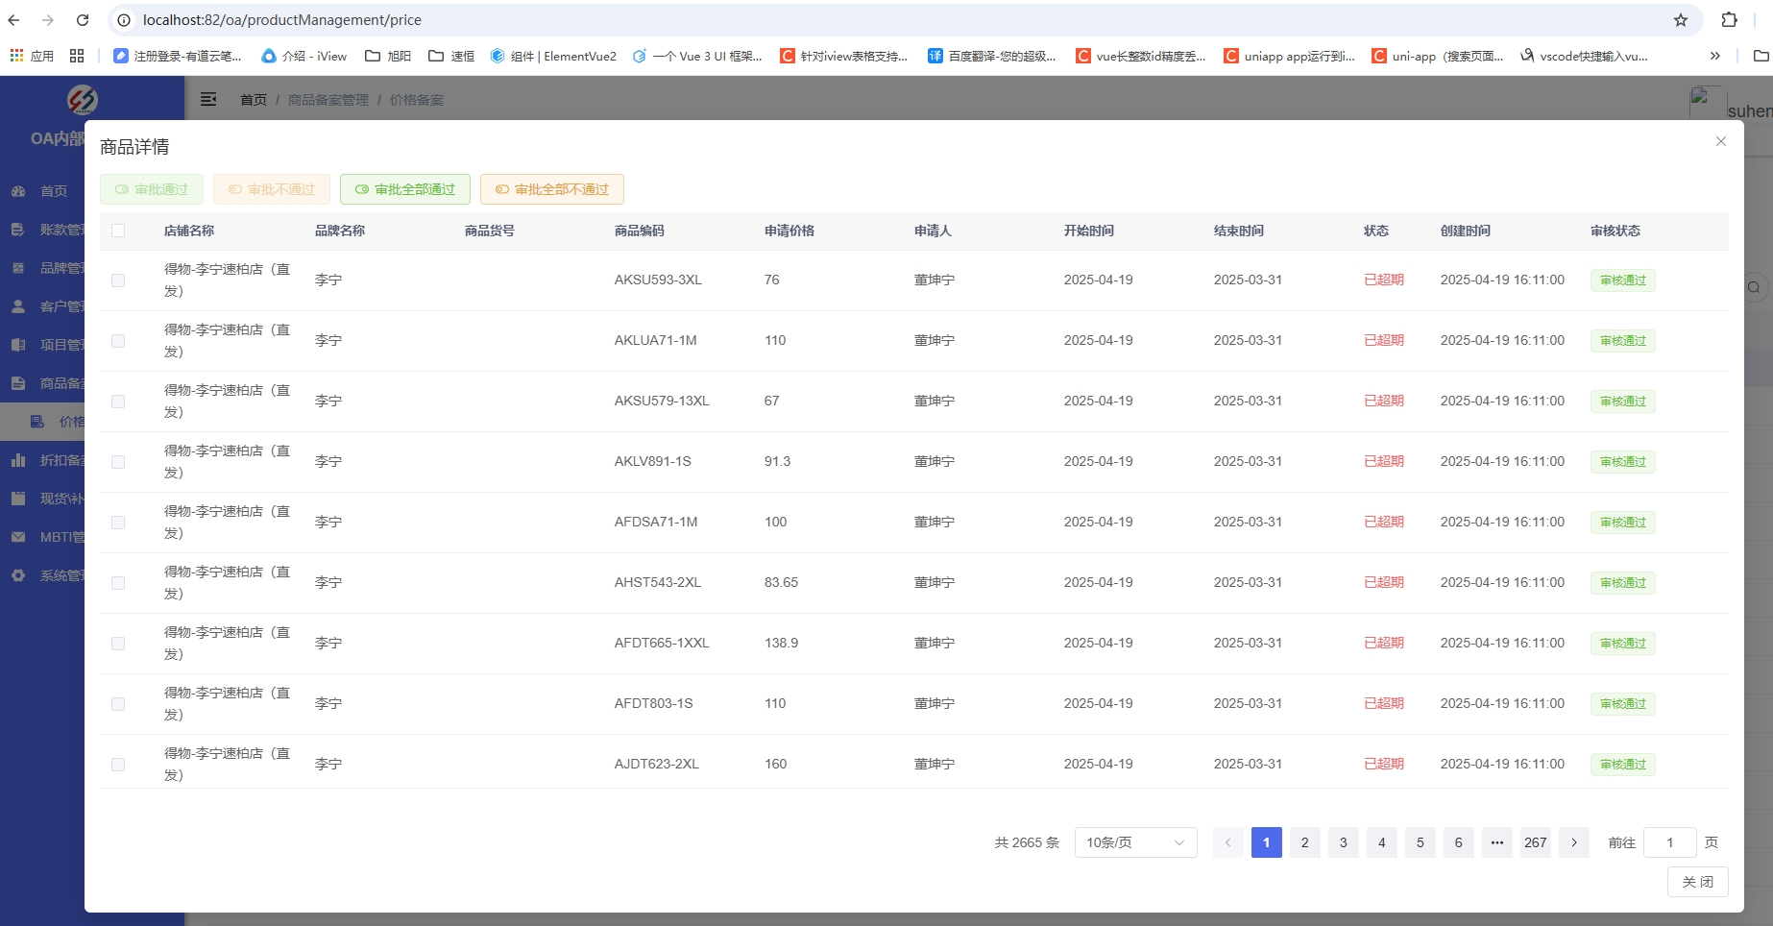Viewport: 1773px width, 926px height.
Task: Bookmark this page with the star icon
Action: [1681, 20]
